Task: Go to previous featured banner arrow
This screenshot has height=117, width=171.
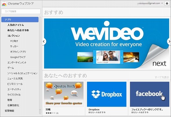Action: point(44,41)
